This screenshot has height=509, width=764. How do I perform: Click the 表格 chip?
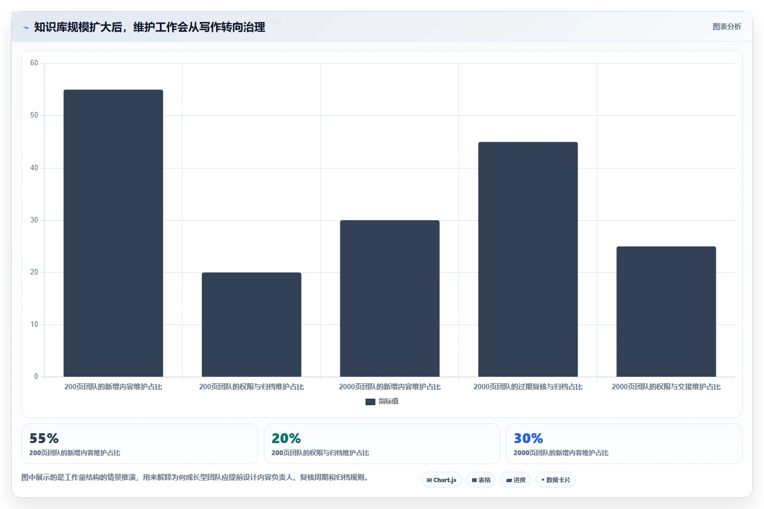481,480
